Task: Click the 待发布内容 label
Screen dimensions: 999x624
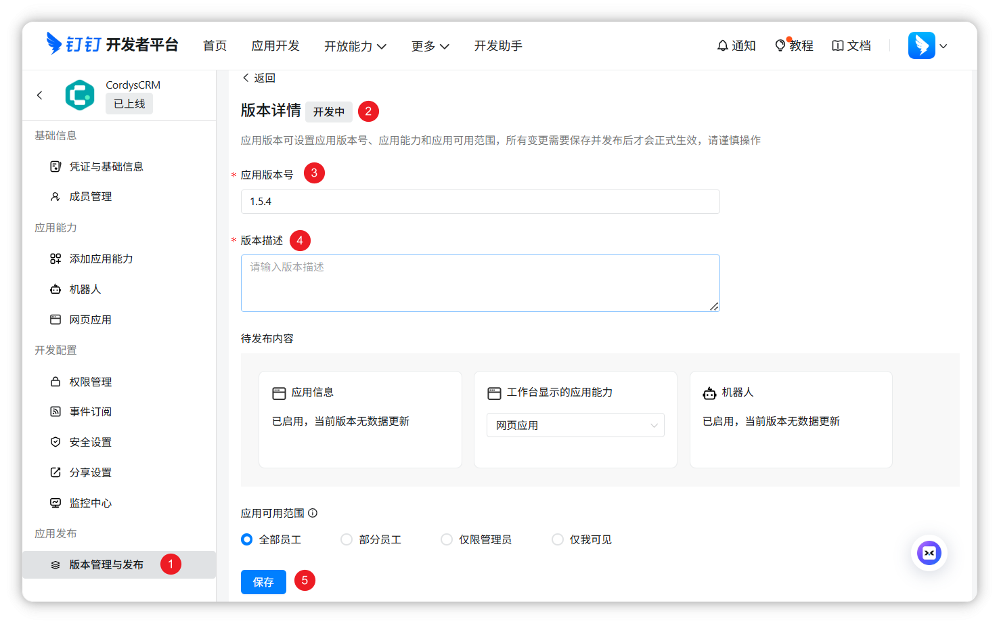Action: [267, 338]
